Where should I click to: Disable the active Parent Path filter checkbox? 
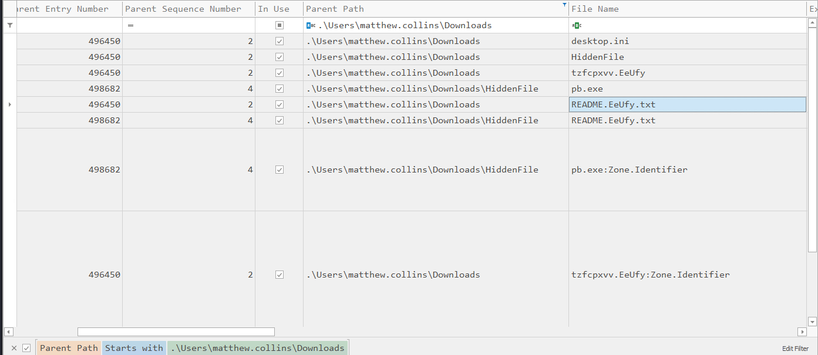[26, 348]
